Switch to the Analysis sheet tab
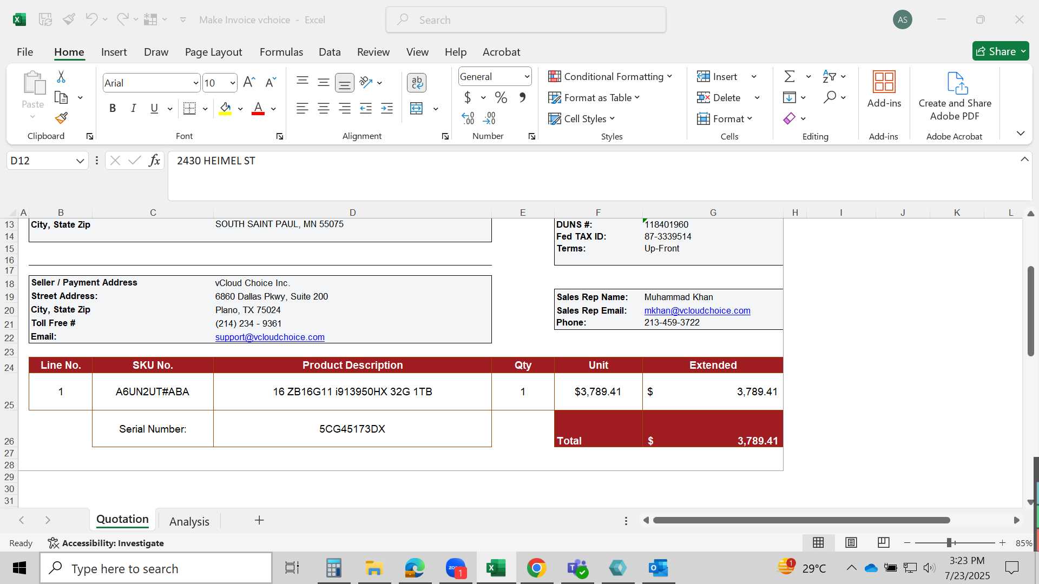This screenshot has height=584, width=1039. coord(189,521)
